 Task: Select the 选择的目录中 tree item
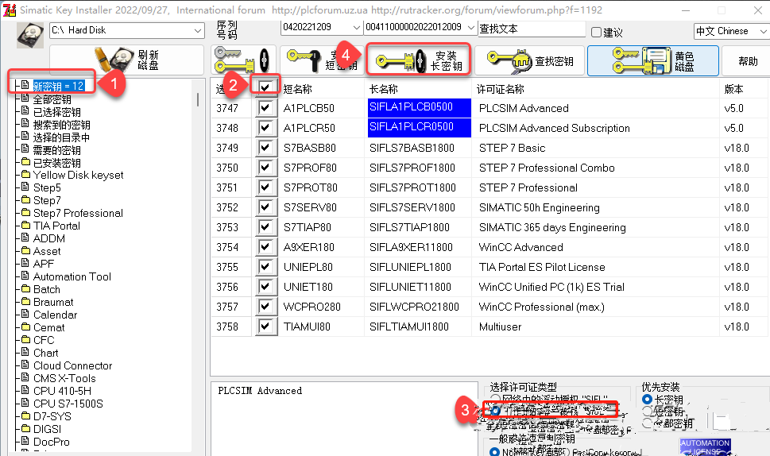pos(61,137)
